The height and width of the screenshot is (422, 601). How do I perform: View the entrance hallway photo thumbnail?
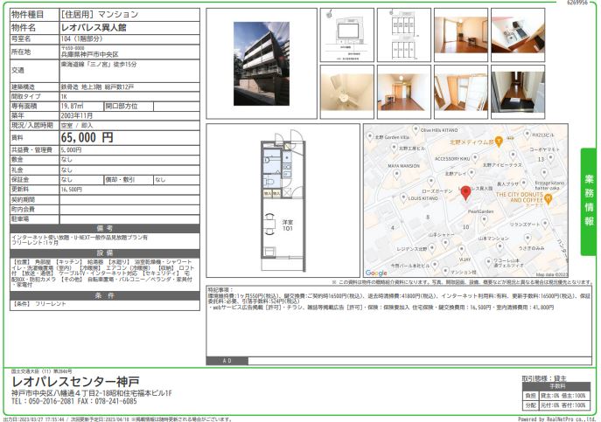tap(518, 92)
